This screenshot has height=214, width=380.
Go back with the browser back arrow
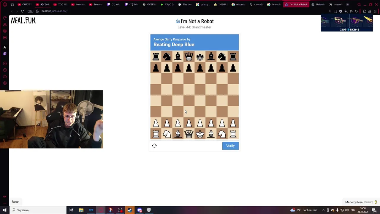click(x=12, y=11)
